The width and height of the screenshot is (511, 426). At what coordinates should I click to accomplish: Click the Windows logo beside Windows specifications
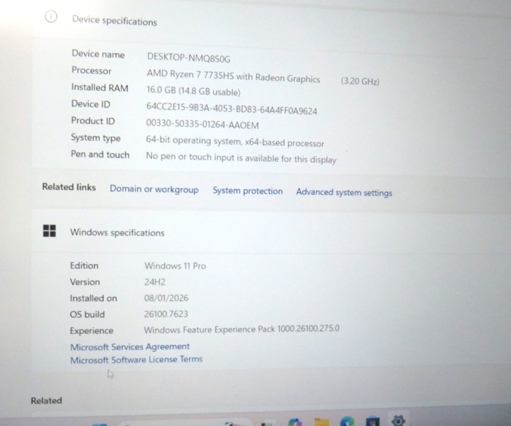(x=49, y=231)
